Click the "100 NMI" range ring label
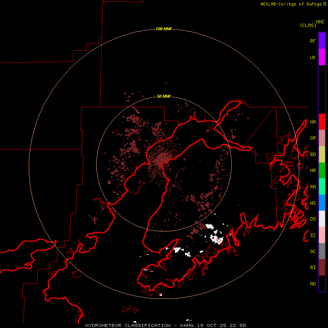This screenshot has width=328, height=328. 164,29
